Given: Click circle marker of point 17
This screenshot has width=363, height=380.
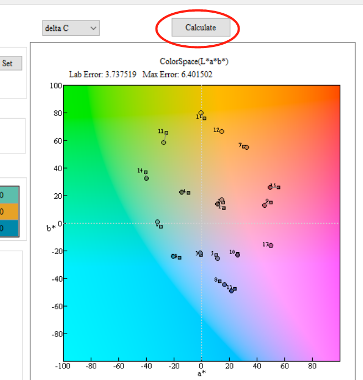Looking at the screenshot, I should pos(271,245).
